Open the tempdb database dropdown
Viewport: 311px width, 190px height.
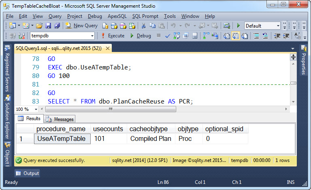92,36
